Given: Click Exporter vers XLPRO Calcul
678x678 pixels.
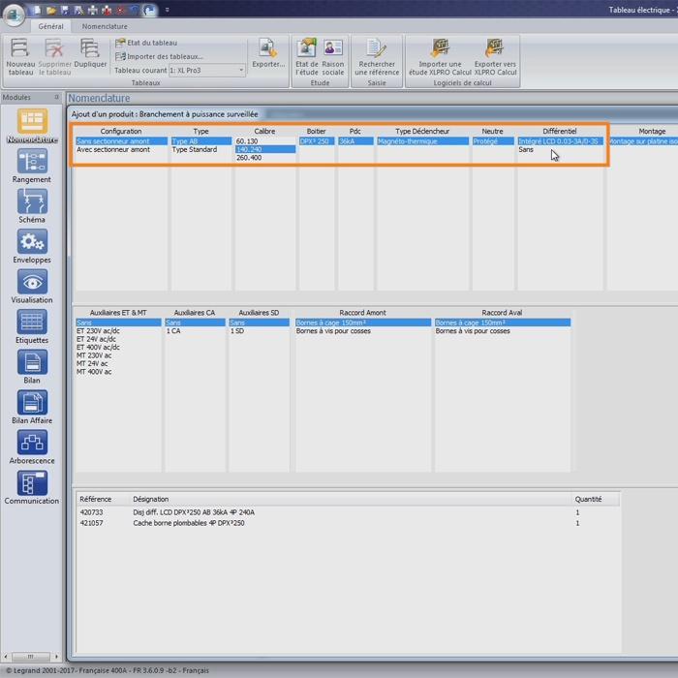Looking at the screenshot, I should (495, 57).
